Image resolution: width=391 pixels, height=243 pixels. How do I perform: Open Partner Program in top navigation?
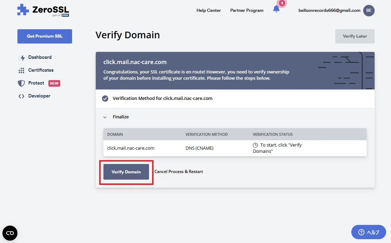247,10
